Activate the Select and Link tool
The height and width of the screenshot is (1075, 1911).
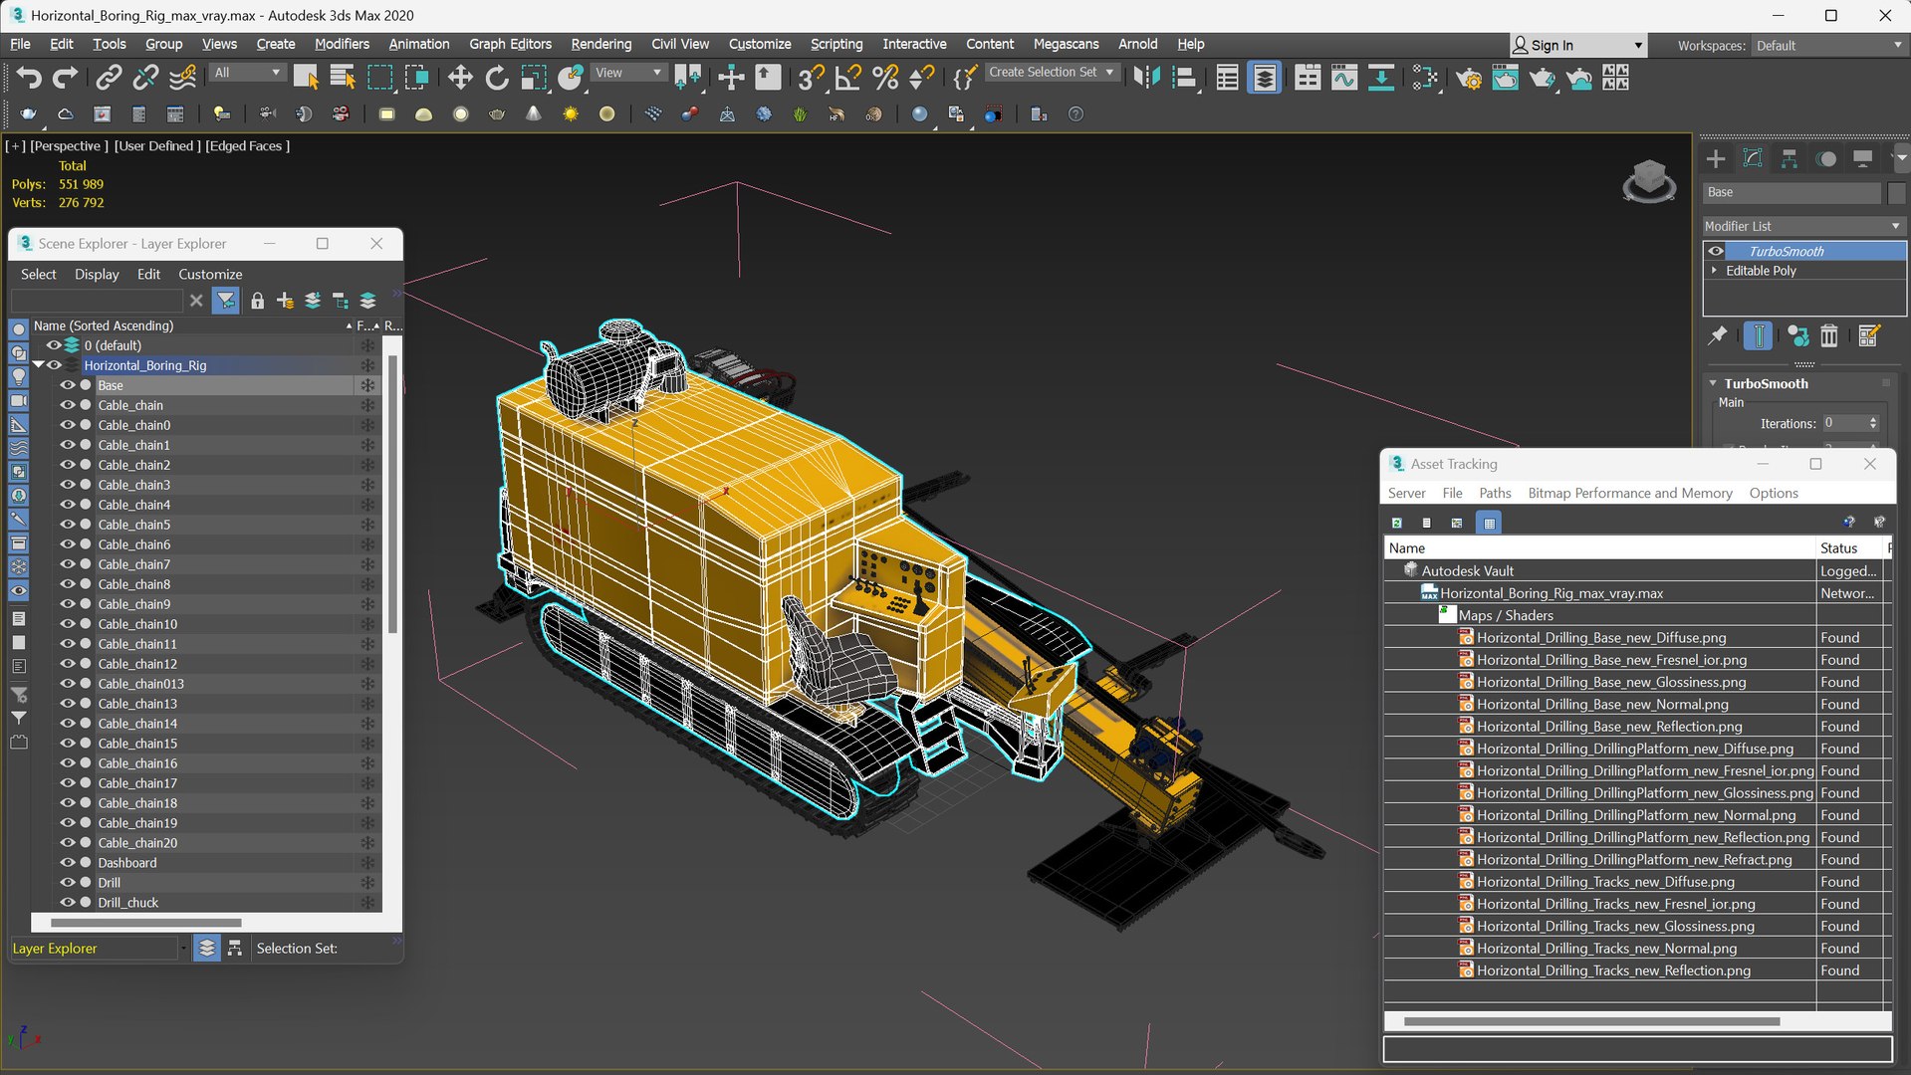click(109, 78)
